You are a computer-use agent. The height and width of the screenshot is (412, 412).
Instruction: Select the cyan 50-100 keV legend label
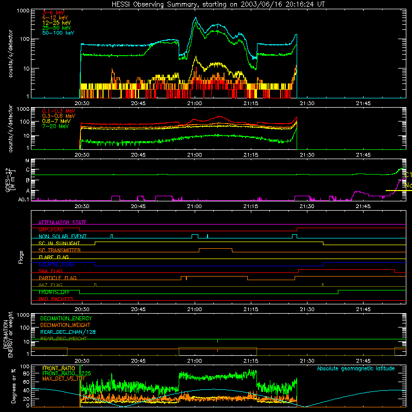(58, 33)
